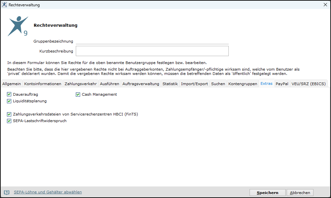
Task: Uncheck the Dauerauftrag checkbox
Action: pos(9,94)
